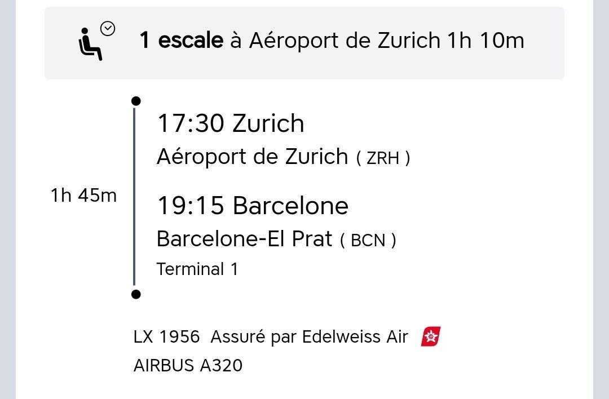Click the arrival dot at the timeline bottom
This screenshot has height=399, width=609.
pos(135,294)
